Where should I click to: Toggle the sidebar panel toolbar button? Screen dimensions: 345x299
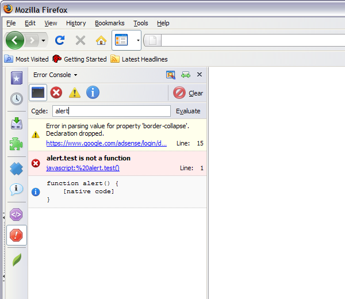pyautogui.click(x=121, y=40)
